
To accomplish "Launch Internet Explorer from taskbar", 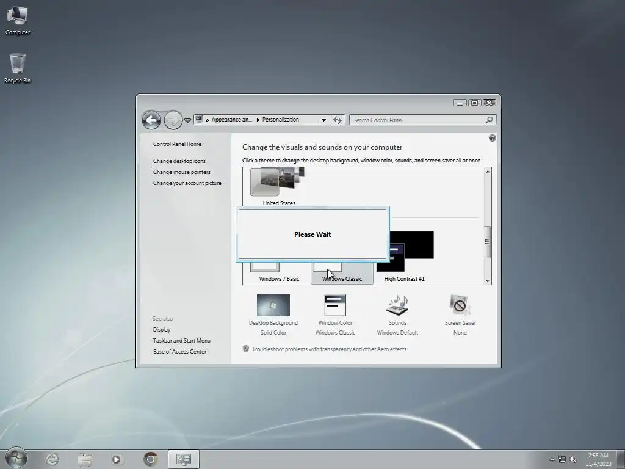I will (52, 459).
